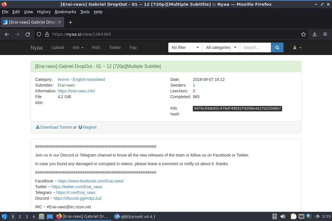Open the twitter.com/Erai_raws link

[77, 187]
